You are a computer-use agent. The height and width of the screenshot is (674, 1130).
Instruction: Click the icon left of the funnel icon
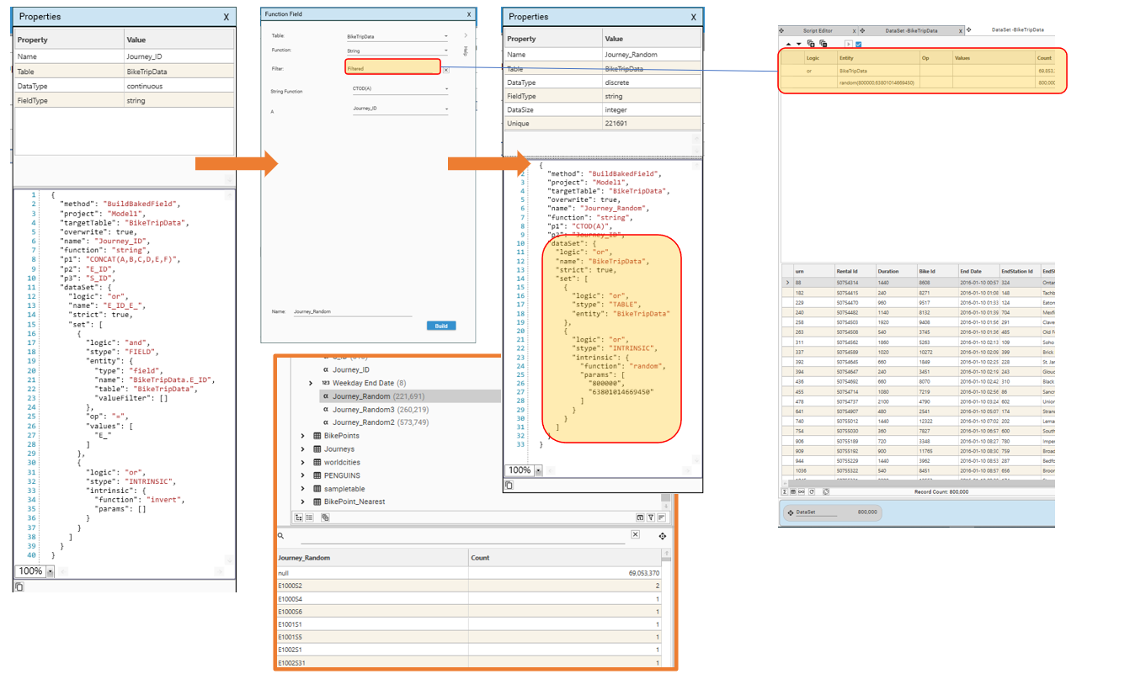[x=640, y=517]
